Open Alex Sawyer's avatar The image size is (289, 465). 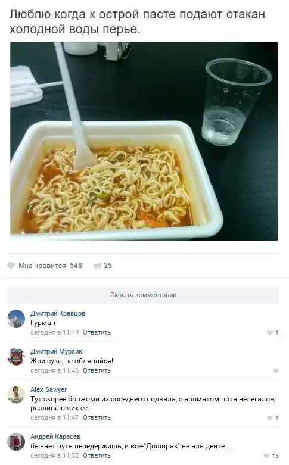click(16, 395)
